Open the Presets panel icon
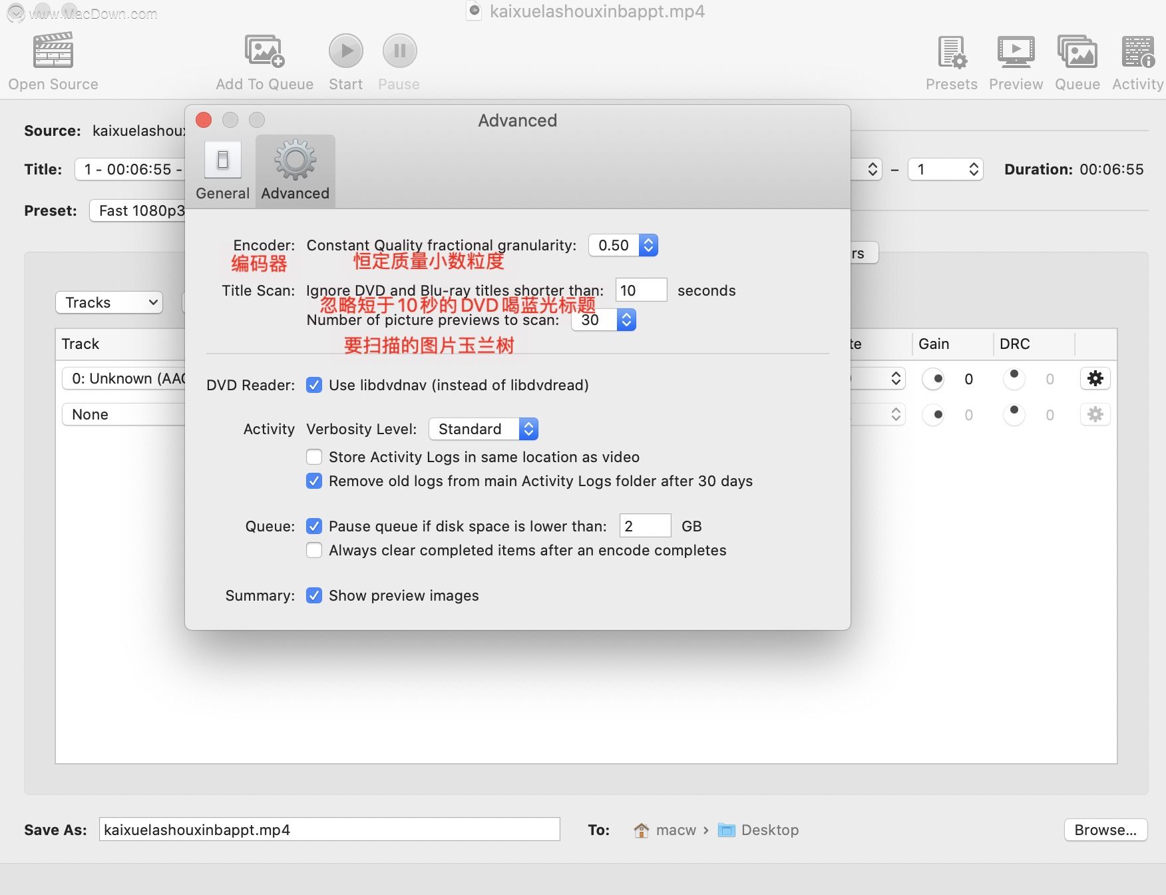Screen dimensions: 1166x895 tap(952, 52)
